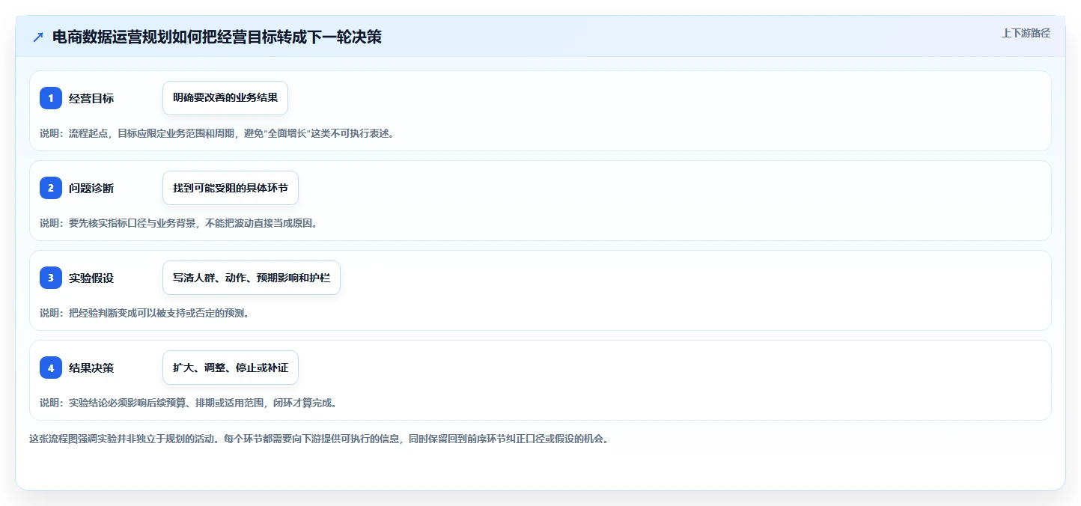
Task: Click the 问题诊断 step heading
Action: [x=91, y=188]
